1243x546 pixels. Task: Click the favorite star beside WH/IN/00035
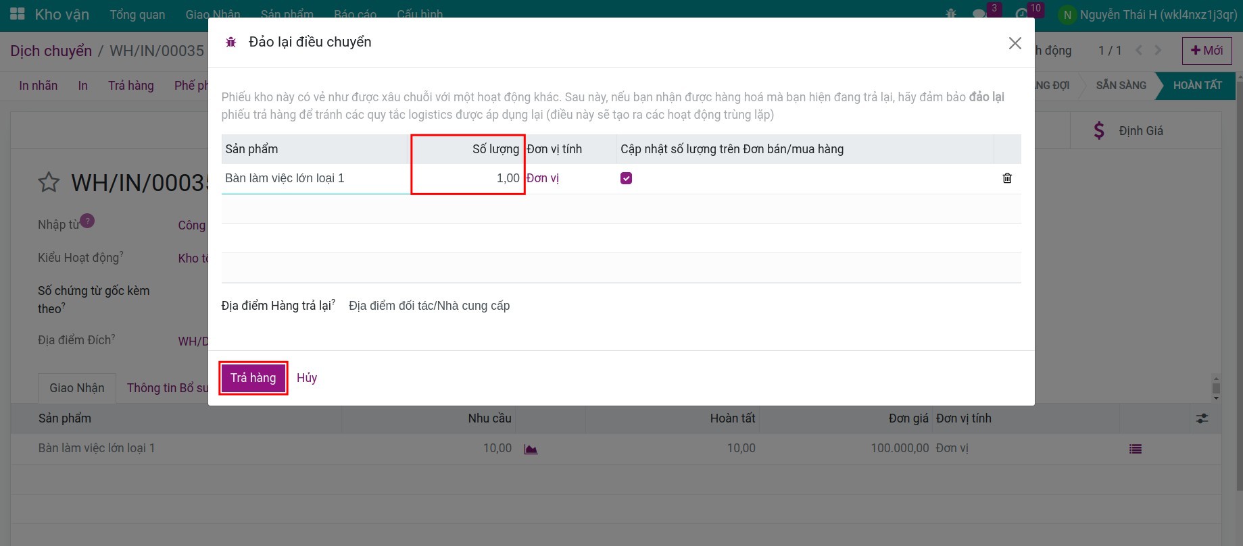49,182
